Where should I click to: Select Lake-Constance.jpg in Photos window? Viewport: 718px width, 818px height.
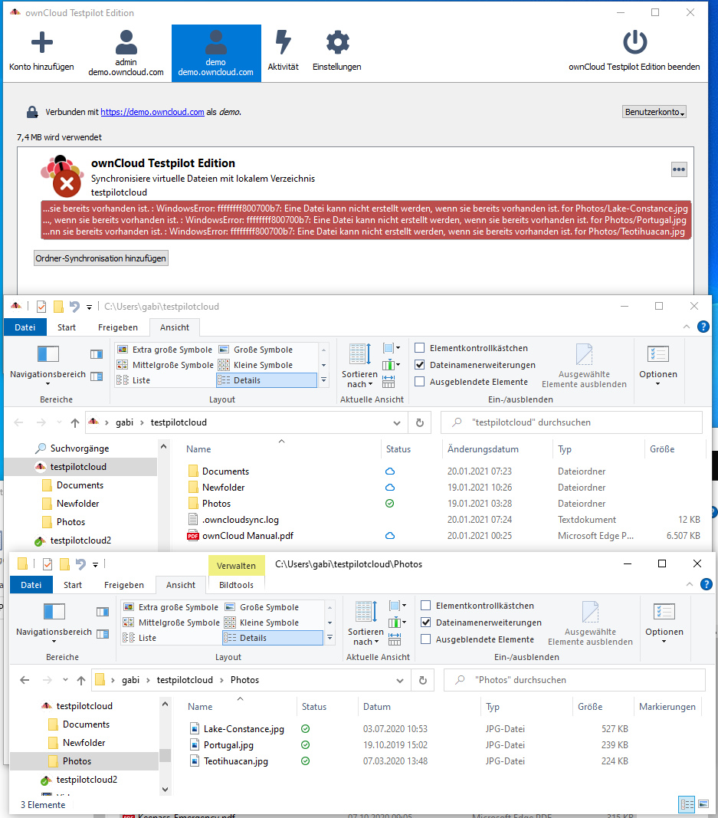[x=244, y=729]
